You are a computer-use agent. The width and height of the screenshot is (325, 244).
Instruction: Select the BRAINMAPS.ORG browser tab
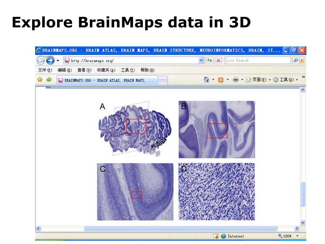pyautogui.click(x=107, y=80)
